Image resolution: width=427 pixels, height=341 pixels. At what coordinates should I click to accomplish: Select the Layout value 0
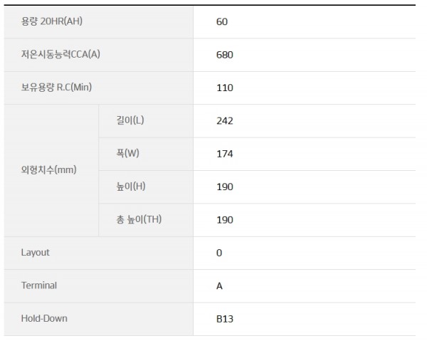(219, 253)
